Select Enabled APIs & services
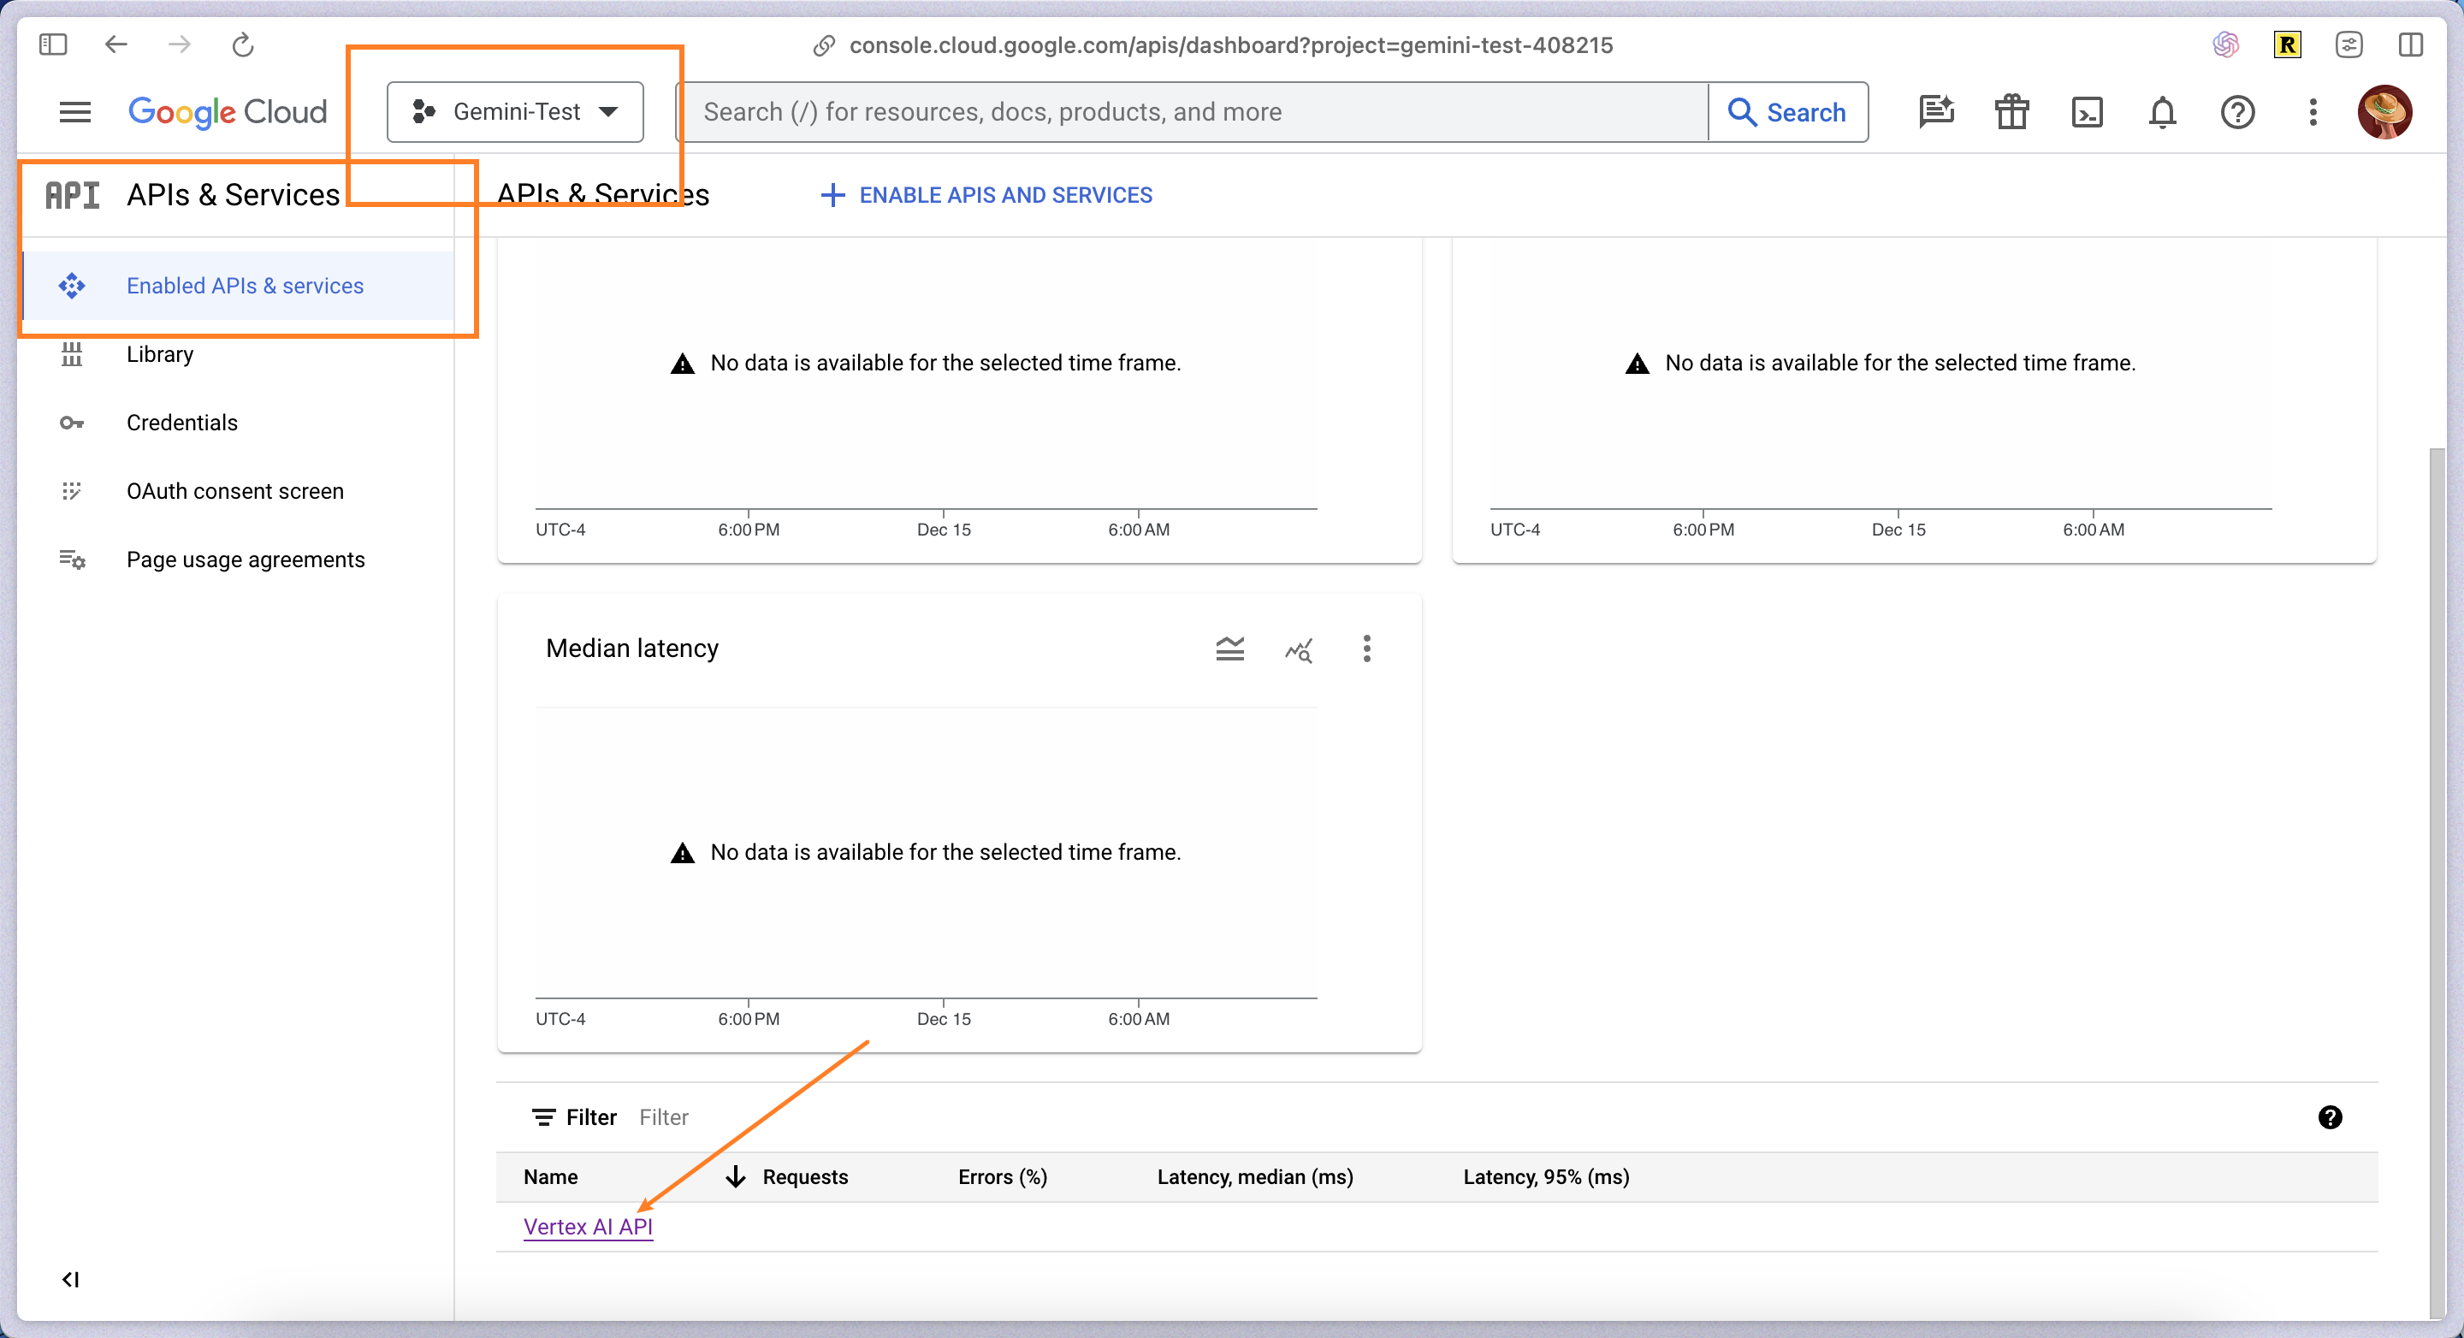The height and width of the screenshot is (1338, 2464). click(x=238, y=285)
